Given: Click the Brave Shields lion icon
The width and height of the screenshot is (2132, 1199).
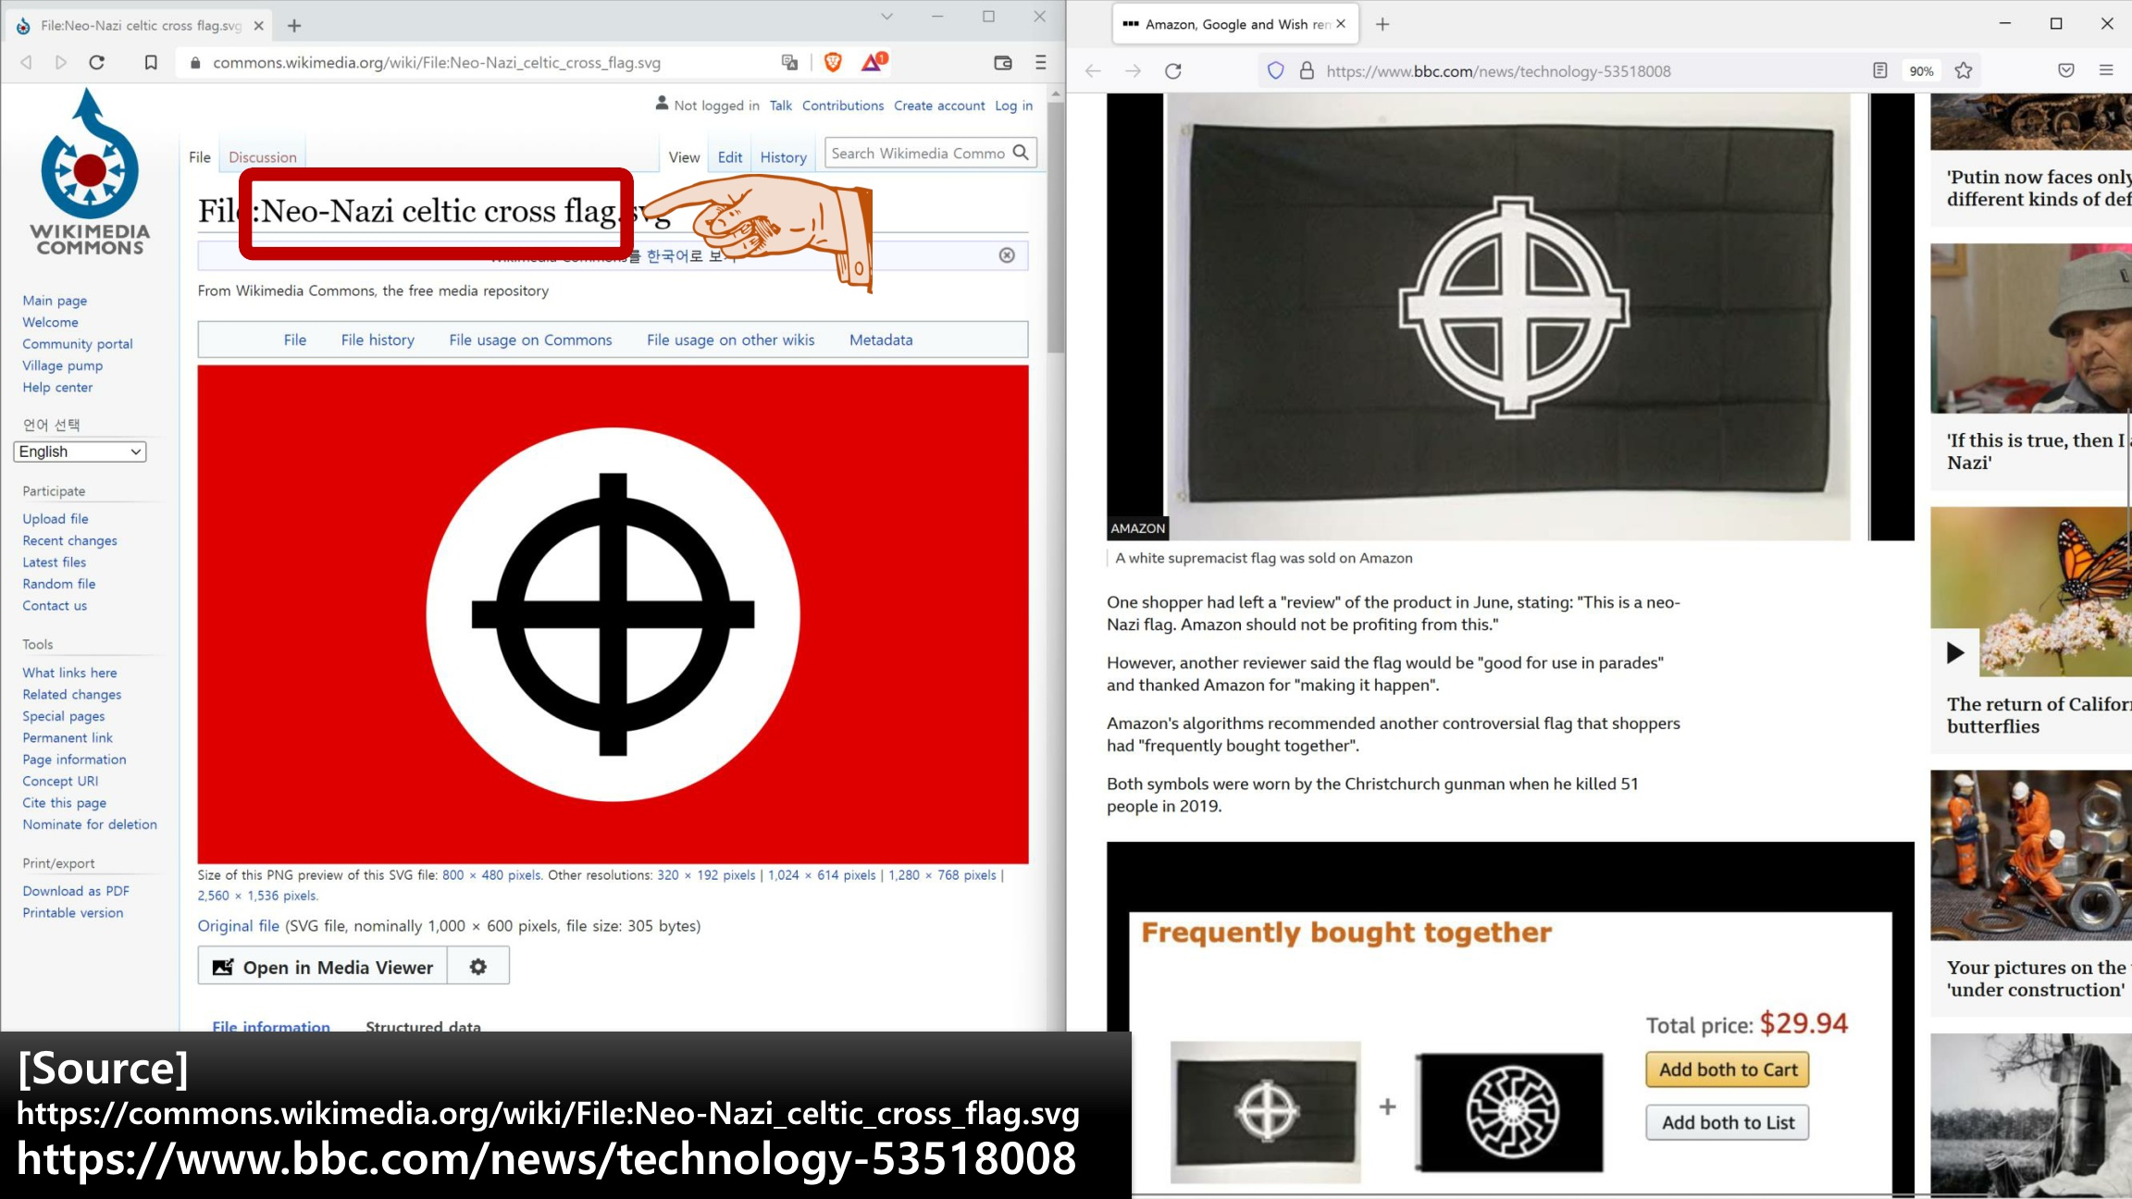Looking at the screenshot, I should click(833, 63).
